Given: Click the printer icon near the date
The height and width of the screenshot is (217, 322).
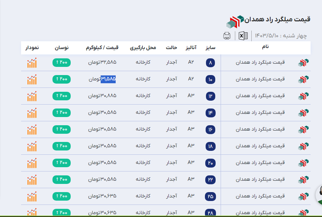Looking at the screenshot, I should coord(227,36).
